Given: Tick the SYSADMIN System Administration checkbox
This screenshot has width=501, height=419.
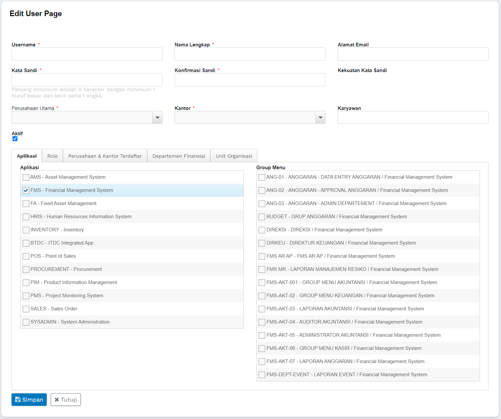Looking at the screenshot, I should (x=26, y=322).
